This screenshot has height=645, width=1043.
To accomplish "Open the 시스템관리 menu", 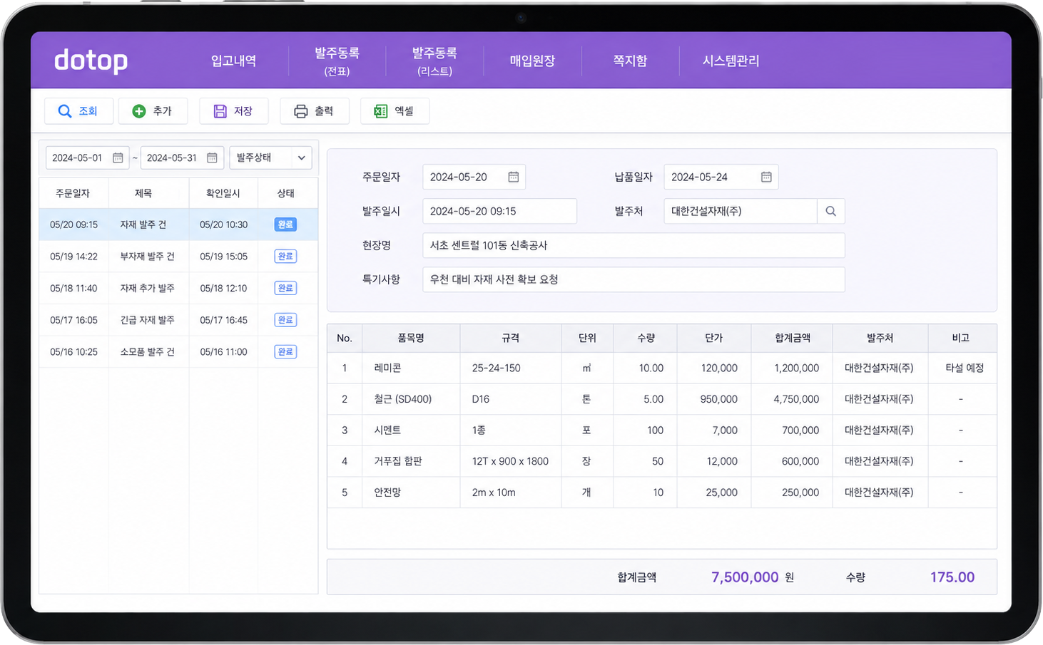I will [x=731, y=61].
